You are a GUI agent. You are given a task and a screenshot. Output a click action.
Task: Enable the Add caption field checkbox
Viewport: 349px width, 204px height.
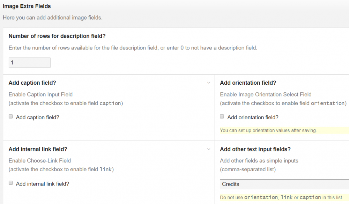click(x=11, y=117)
